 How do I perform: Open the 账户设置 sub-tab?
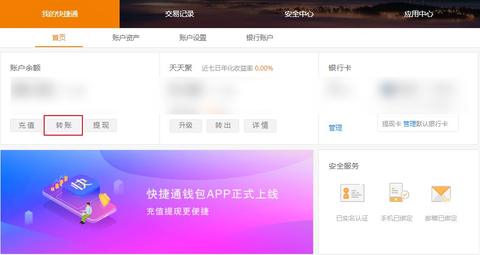click(193, 38)
